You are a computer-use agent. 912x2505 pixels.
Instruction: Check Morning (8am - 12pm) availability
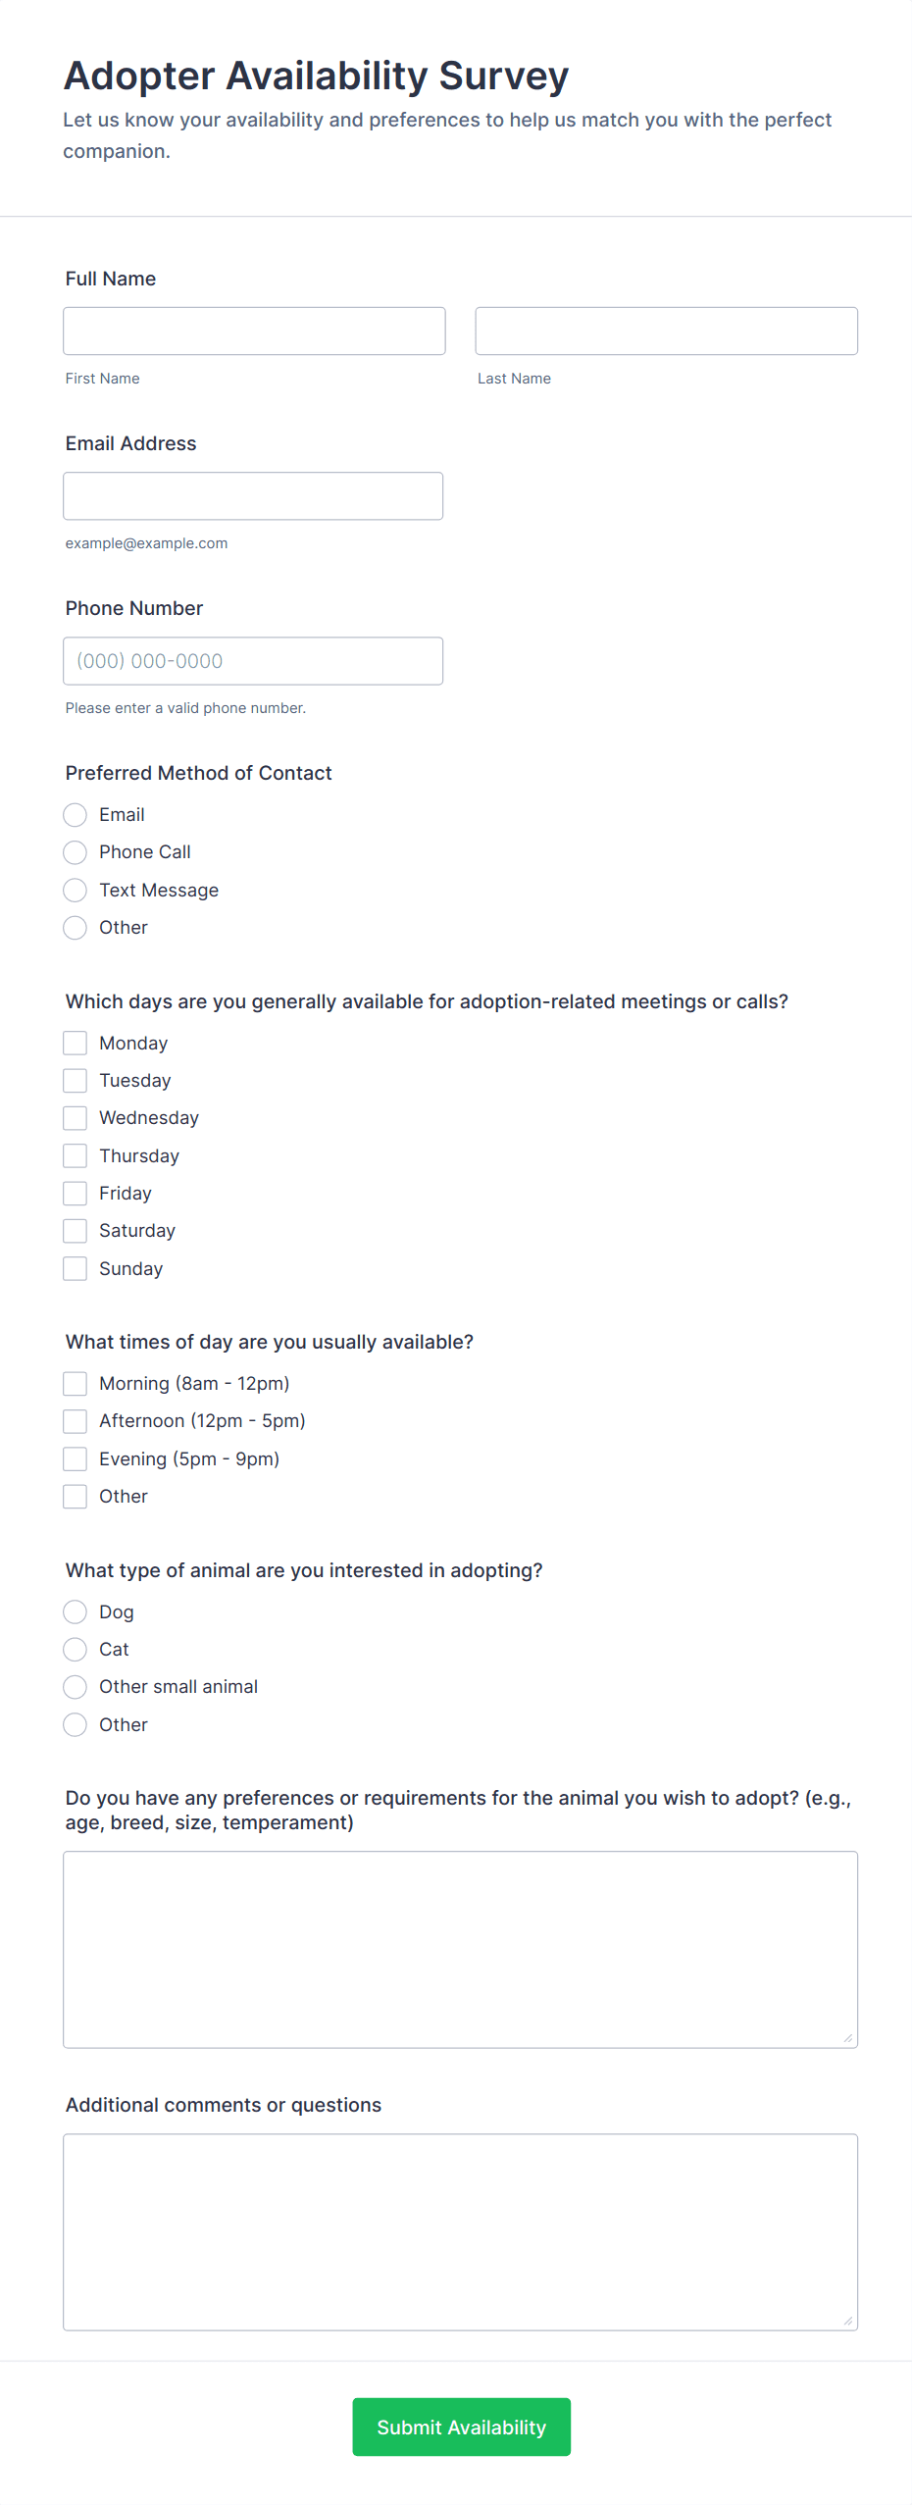click(75, 1383)
